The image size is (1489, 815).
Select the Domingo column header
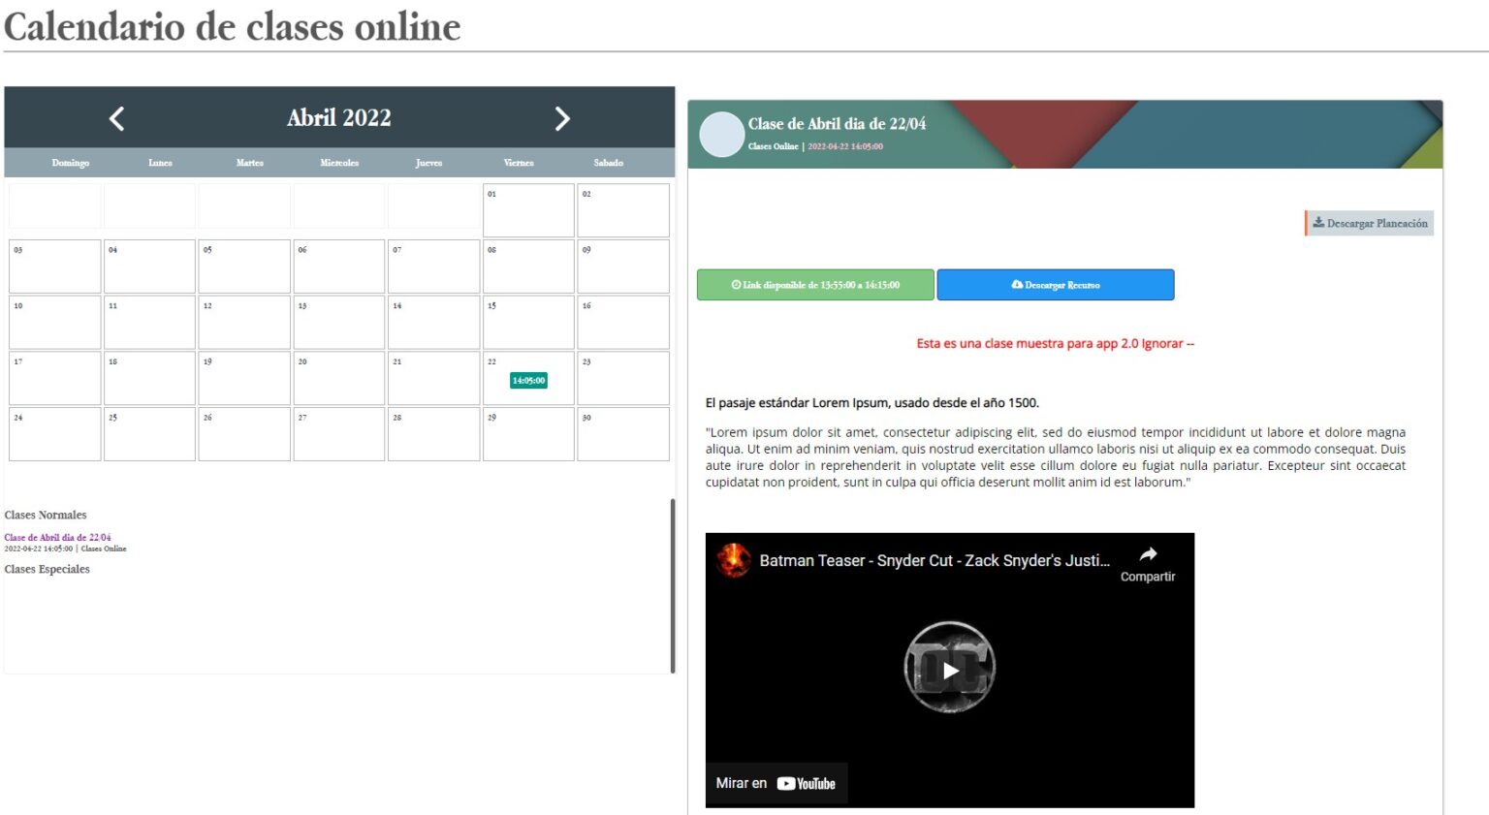(69, 162)
